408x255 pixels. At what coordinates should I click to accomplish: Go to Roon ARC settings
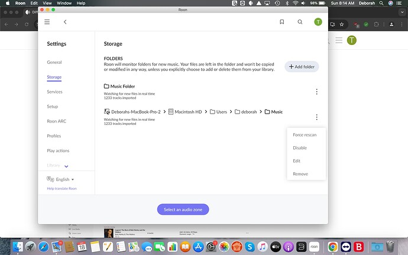[56, 121]
